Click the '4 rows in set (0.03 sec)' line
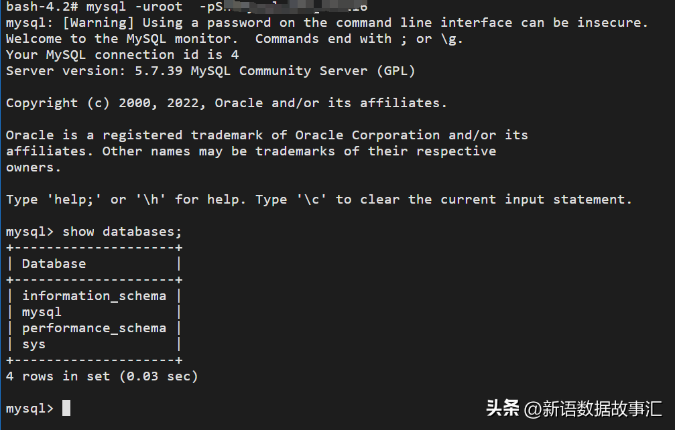675x430 pixels. click(x=102, y=376)
